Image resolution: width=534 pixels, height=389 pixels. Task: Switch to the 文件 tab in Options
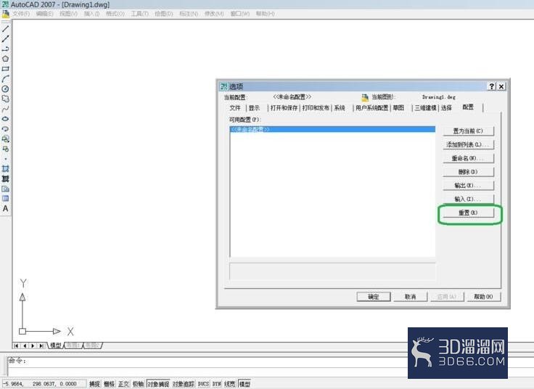(235, 108)
